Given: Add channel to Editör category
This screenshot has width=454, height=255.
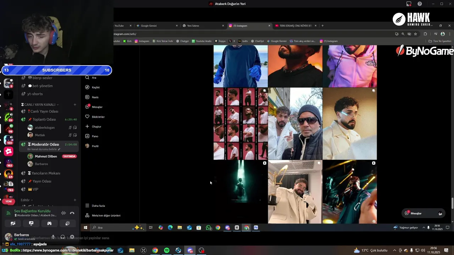Looking at the screenshot, I should point(75,200).
